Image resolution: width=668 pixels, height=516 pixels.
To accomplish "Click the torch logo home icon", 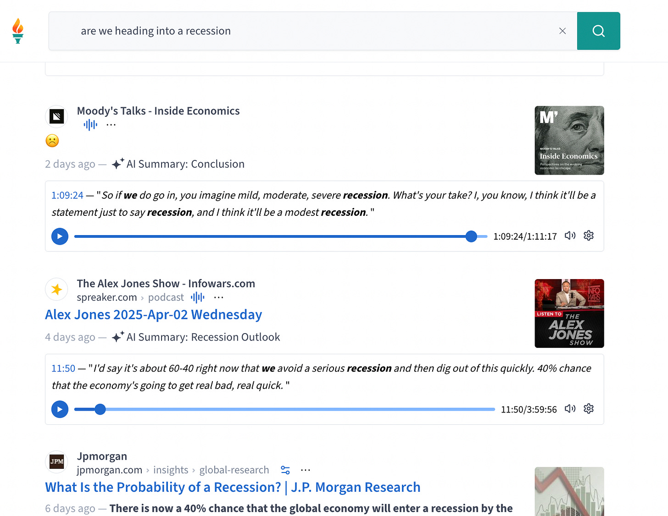I will point(18,31).
